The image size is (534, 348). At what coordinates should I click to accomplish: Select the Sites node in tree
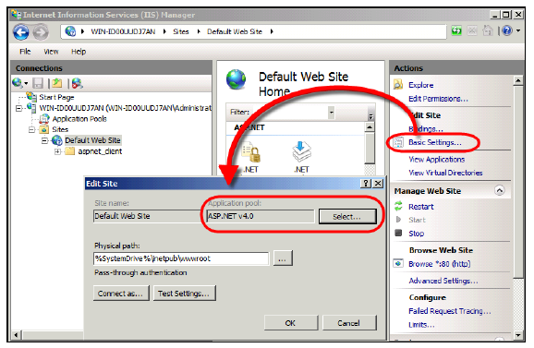pyautogui.click(x=60, y=129)
